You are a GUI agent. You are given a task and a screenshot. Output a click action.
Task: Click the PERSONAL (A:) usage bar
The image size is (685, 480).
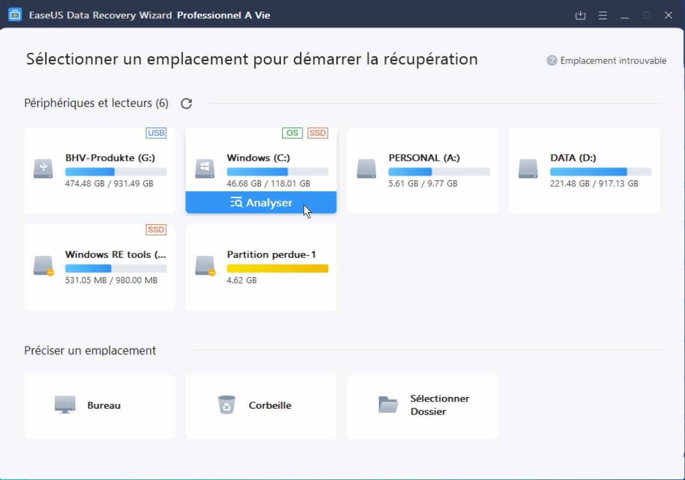(x=439, y=172)
